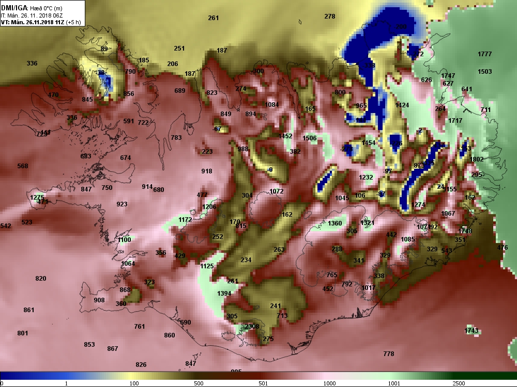The image size is (517, 387).
Task: Click the map value '1454'
Action: tap(368, 142)
